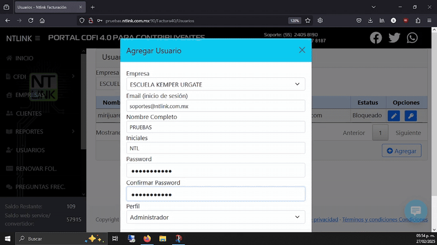Click the pencil edit icon for Bloqueado user
The height and width of the screenshot is (245, 437).
pyautogui.click(x=393, y=116)
